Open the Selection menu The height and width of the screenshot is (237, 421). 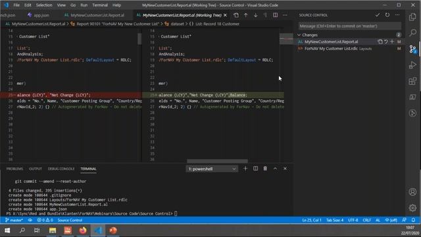(x=44, y=5)
